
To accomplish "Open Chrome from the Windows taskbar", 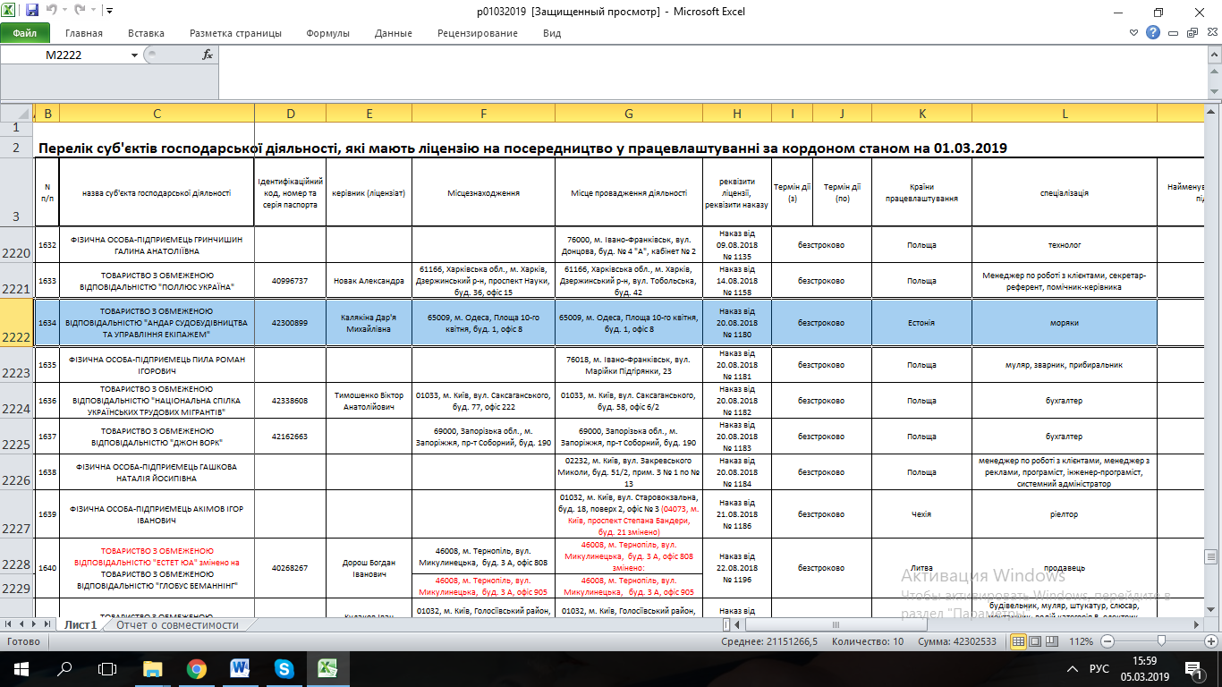I will tap(197, 668).
